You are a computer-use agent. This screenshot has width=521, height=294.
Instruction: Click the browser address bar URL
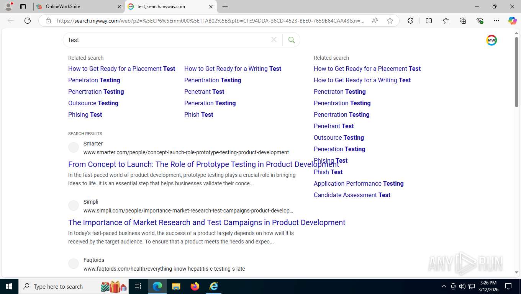click(210, 21)
